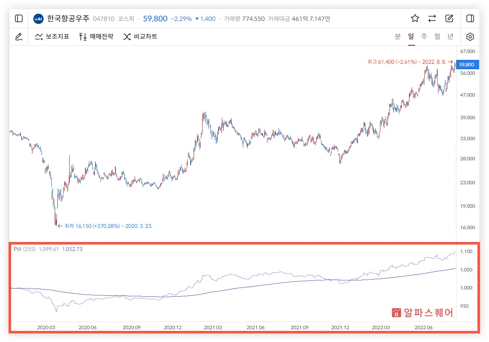This screenshot has height=342, width=489.
Task: Click the 2021.06 date axis label
Action: point(256,327)
